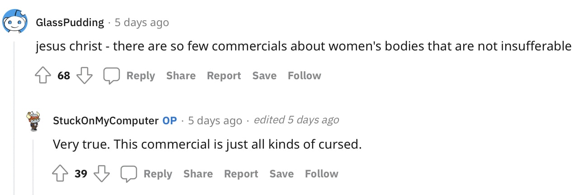
Task: Upvote GlassPudding's comment
Action: tap(43, 76)
